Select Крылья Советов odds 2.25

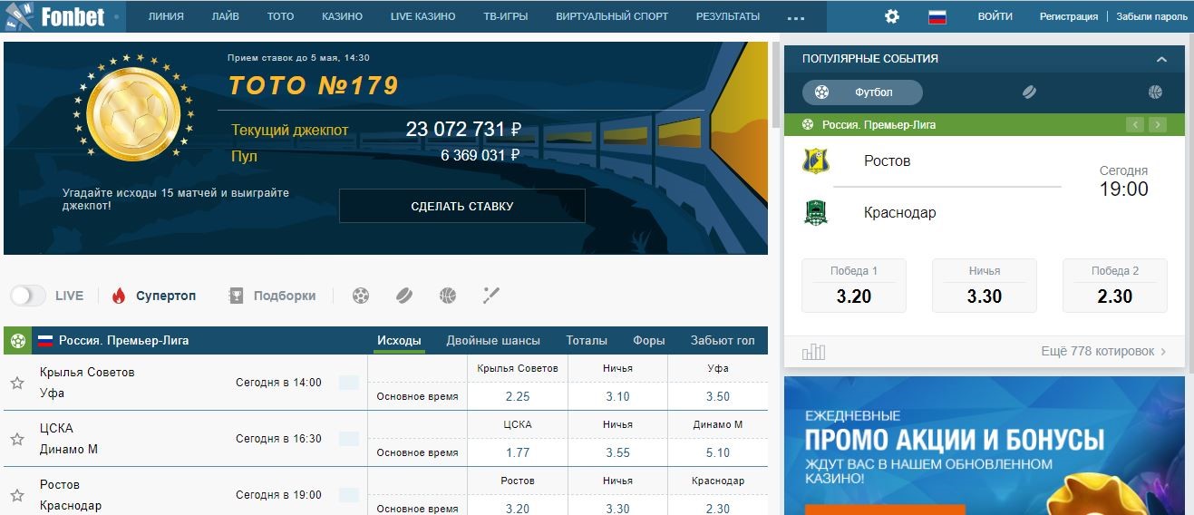pyautogui.click(x=518, y=396)
